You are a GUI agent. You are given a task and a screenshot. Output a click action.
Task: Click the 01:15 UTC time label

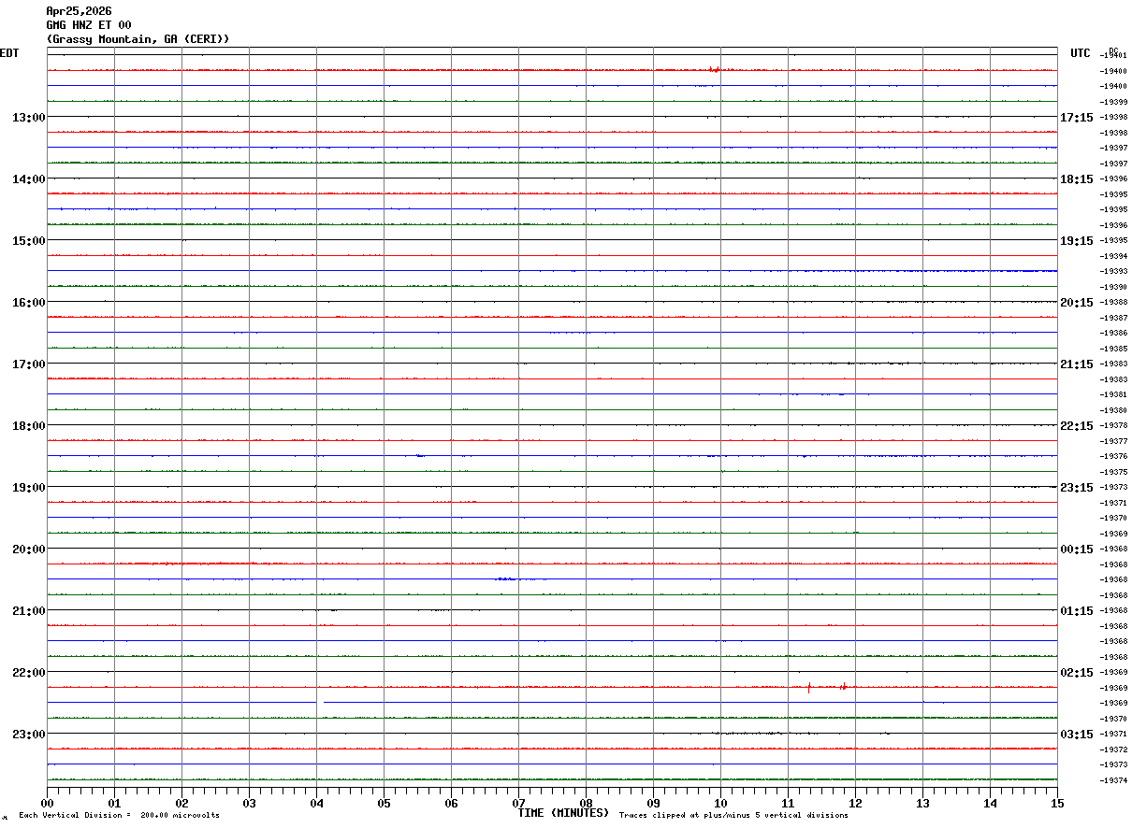point(1077,610)
